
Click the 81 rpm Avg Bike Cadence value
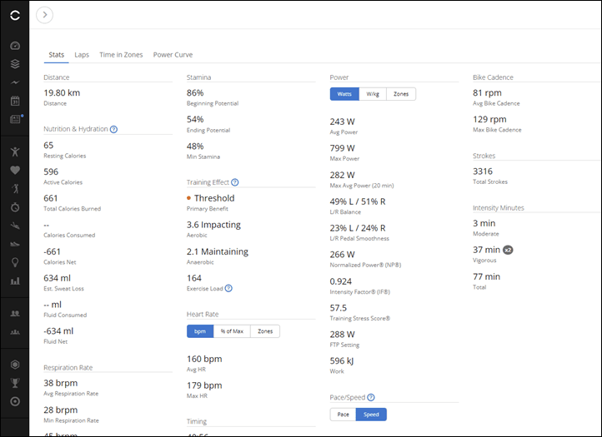pyautogui.click(x=487, y=92)
